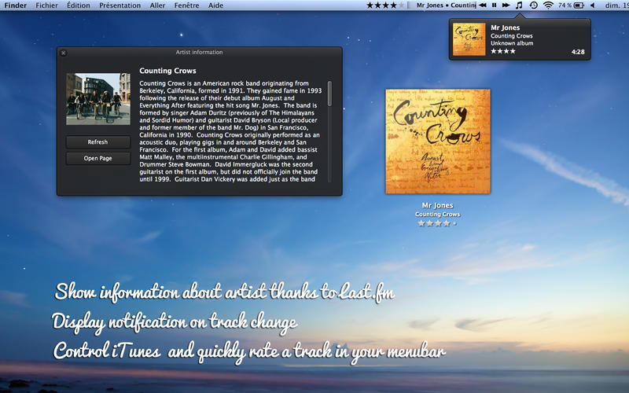The width and height of the screenshot is (629, 393).
Task: Set fifth star rating in menubar
Action: (x=401, y=6)
